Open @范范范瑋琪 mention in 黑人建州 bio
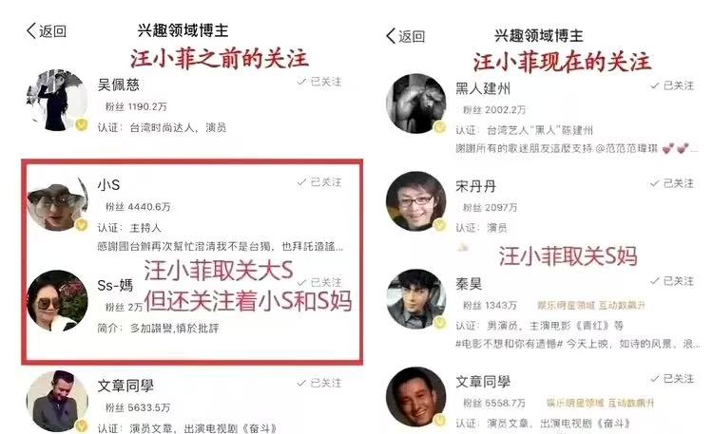713x434 pixels. click(626, 148)
